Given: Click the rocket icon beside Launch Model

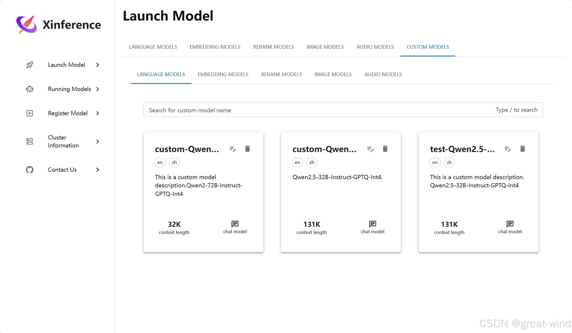Looking at the screenshot, I should click(30, 65).
